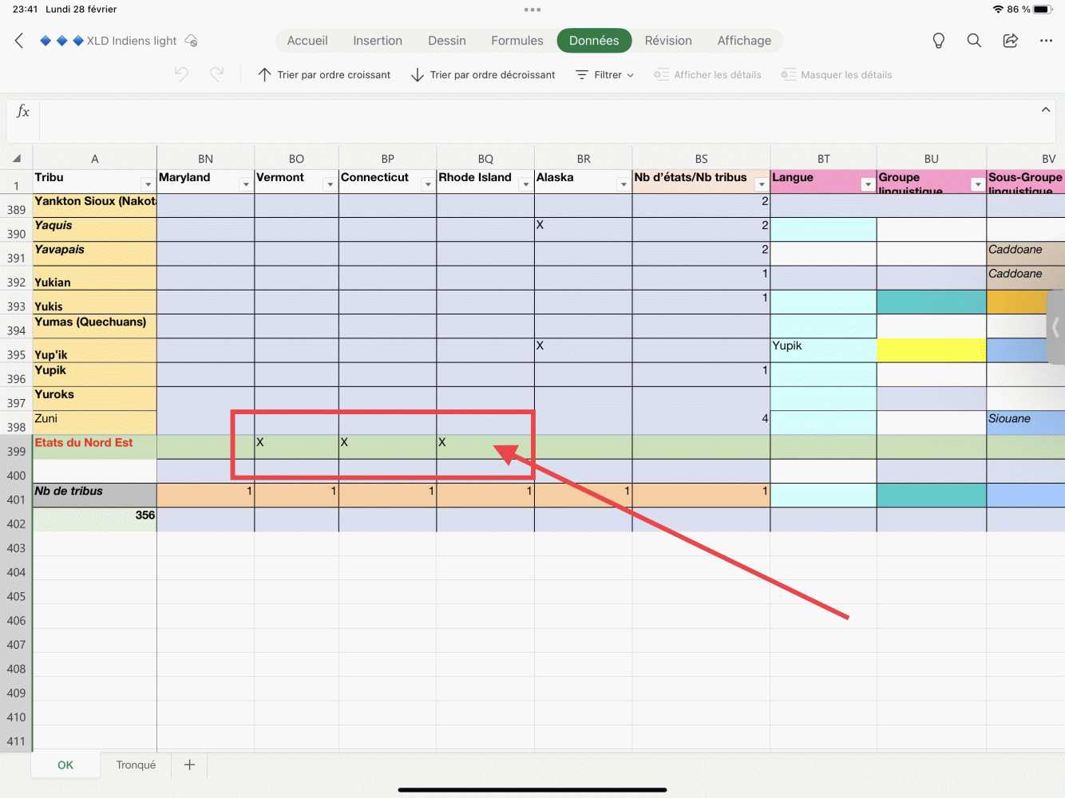
Task: Open filter arrow for Alaska column
Action: point(624,184)
